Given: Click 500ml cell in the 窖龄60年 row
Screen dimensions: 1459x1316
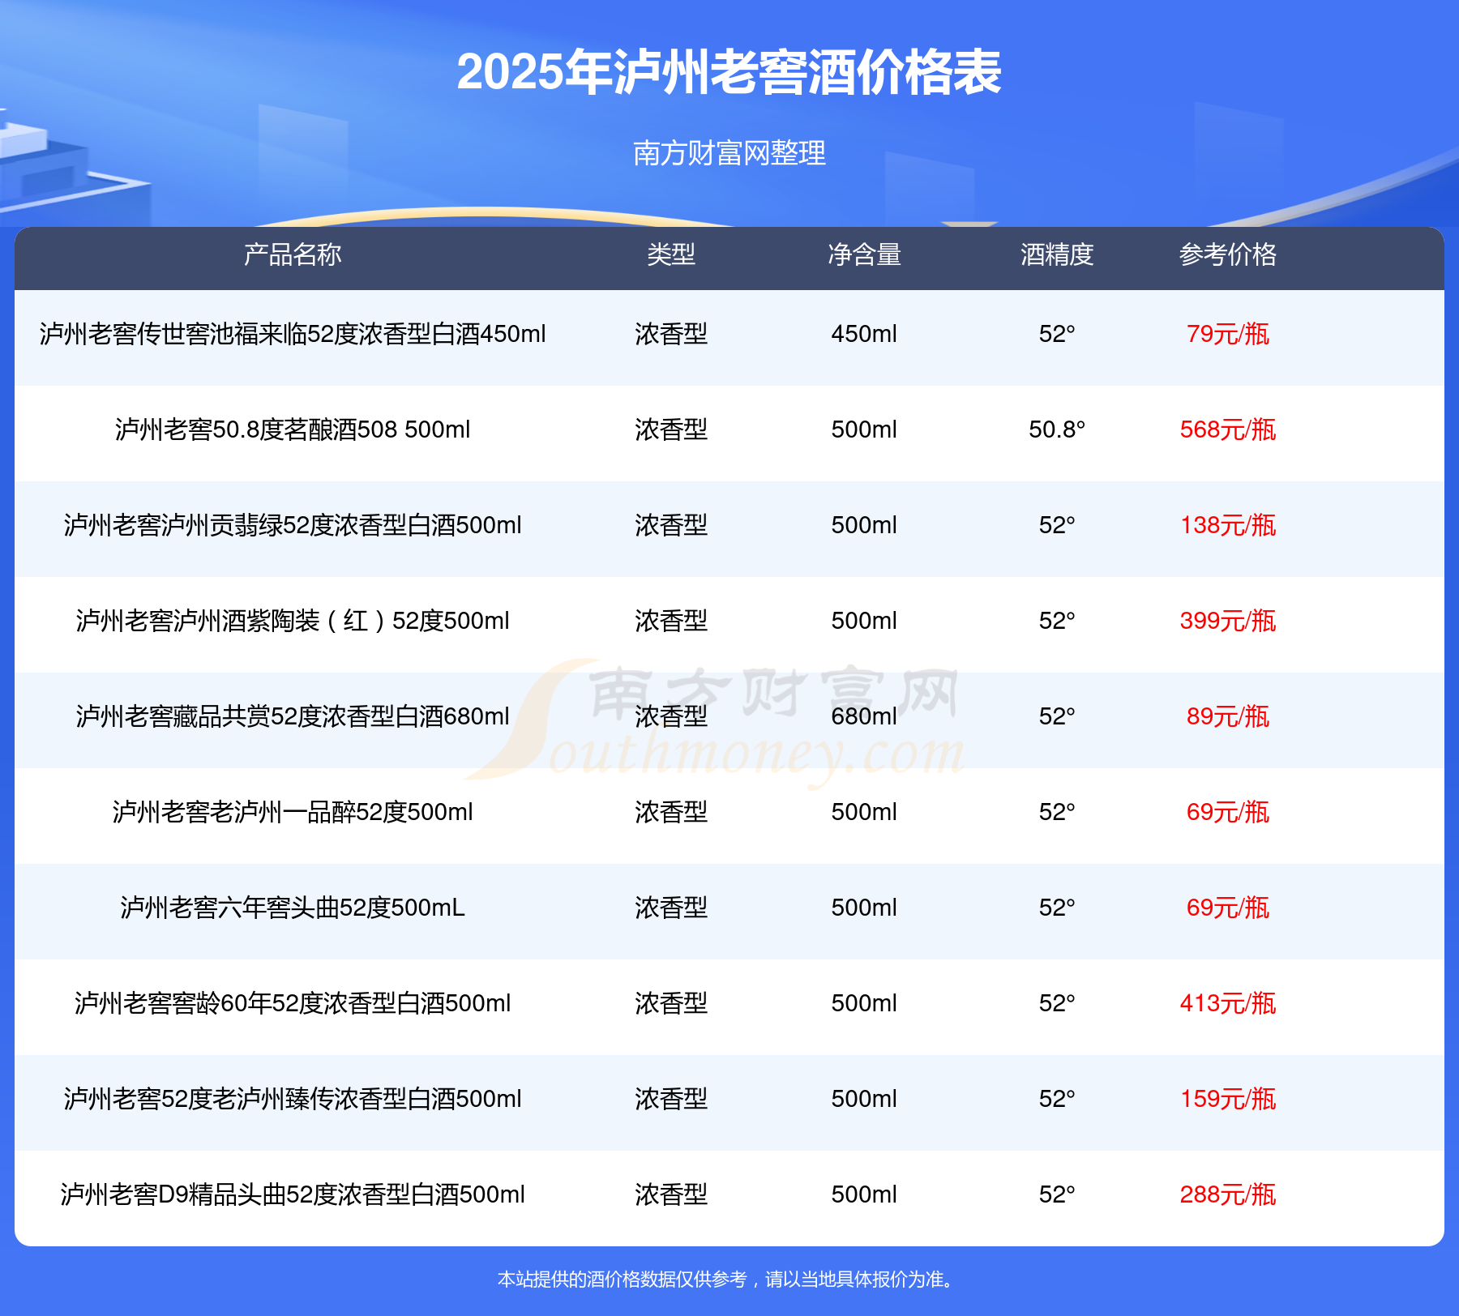Looking at the screenshot, I should coord(864,1003).
